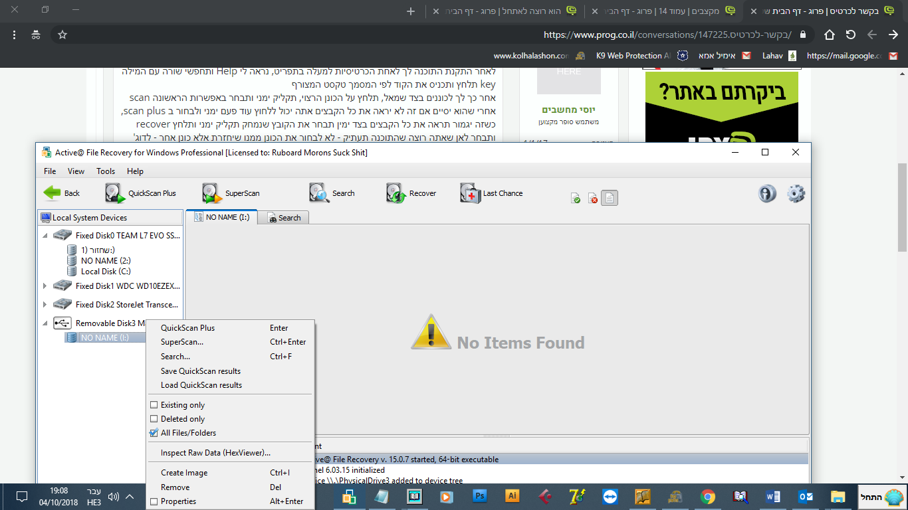
Task: Bookmark this page with the star icon
Action: [x=62, y=35]
